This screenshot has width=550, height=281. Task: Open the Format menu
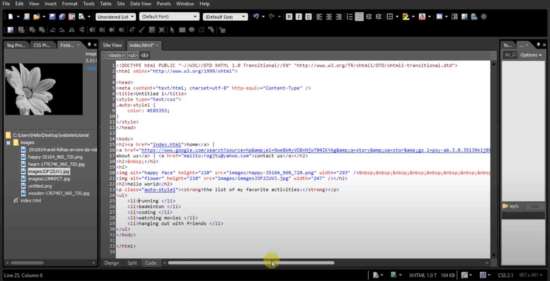(70, 4)
